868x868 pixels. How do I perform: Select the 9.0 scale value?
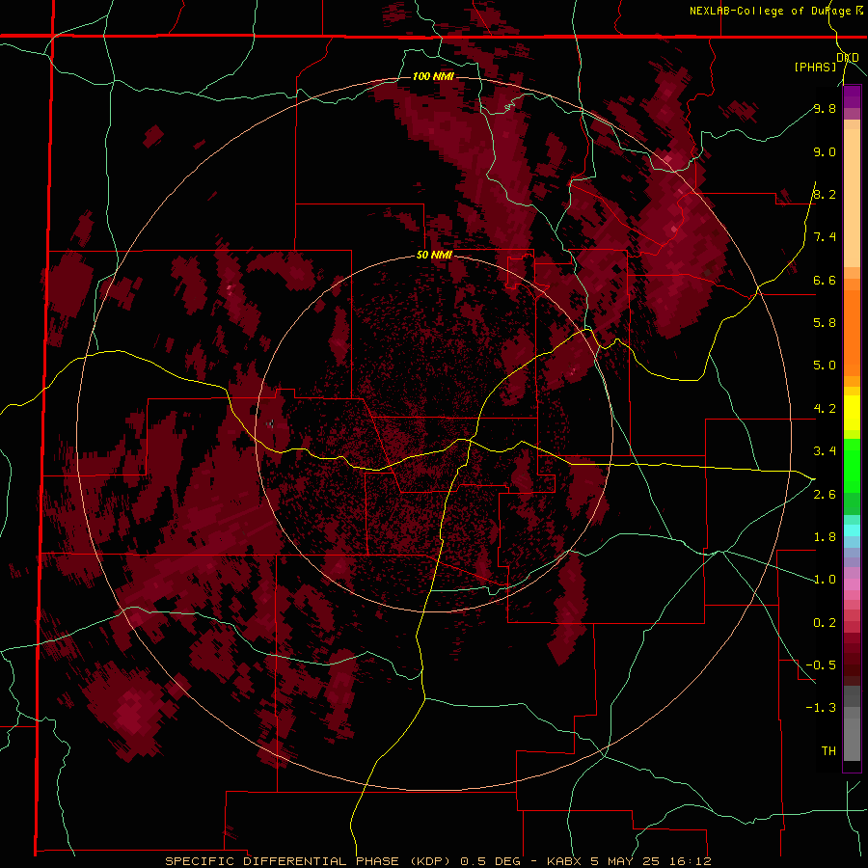click(x=825, y=151)
